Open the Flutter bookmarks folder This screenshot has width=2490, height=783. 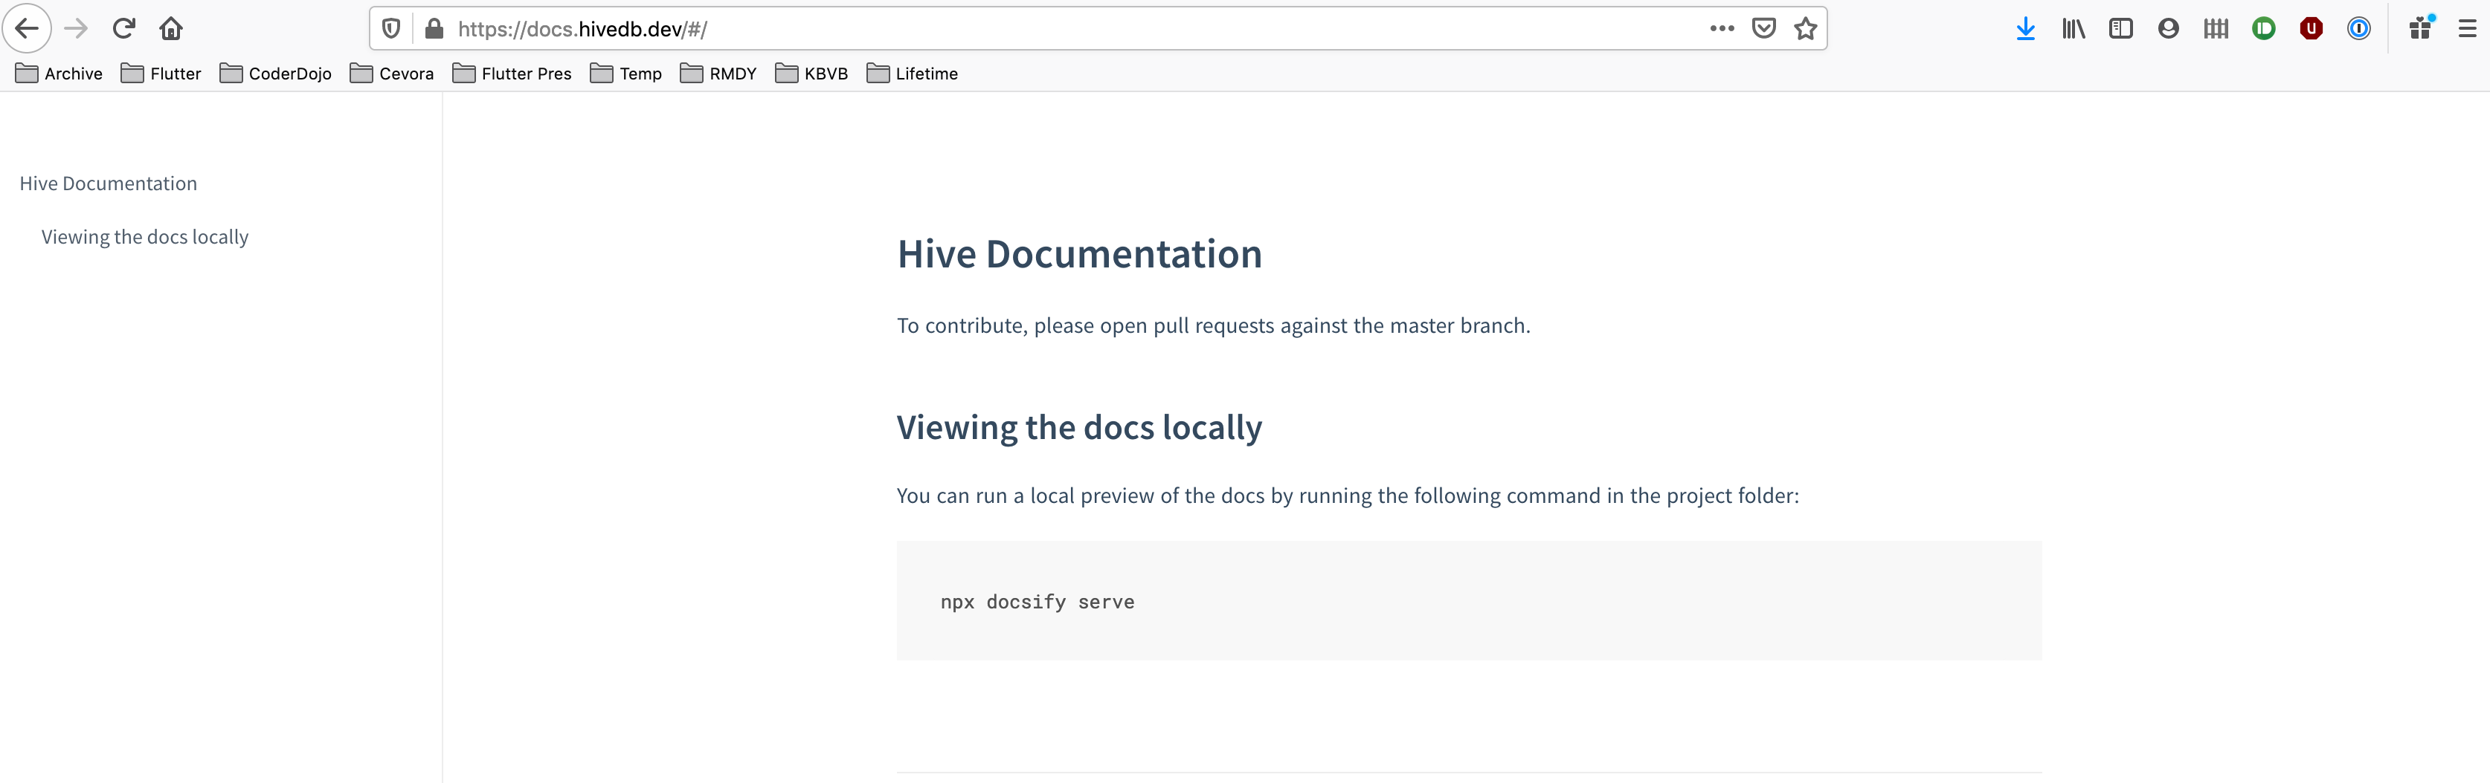click(161, 74)
